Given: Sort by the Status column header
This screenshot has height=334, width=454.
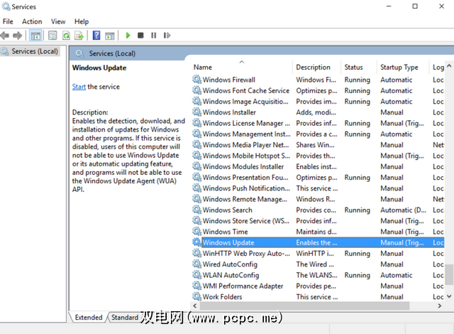Looking at the screenshot, I should 359,68.
